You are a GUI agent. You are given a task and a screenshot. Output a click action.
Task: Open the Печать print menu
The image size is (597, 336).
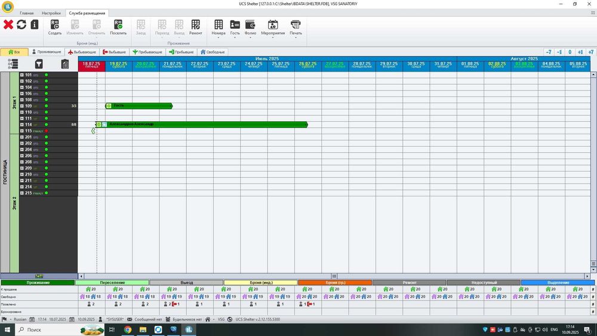coord(296,28)
